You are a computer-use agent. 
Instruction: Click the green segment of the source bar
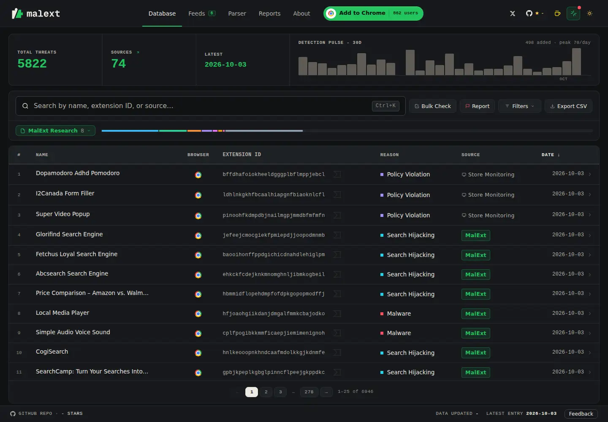(x=173, y=131)
